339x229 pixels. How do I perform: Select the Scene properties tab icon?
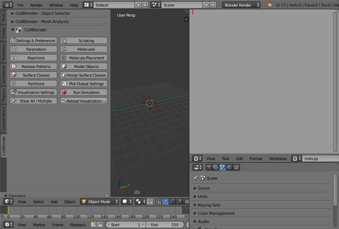[222, 167]
